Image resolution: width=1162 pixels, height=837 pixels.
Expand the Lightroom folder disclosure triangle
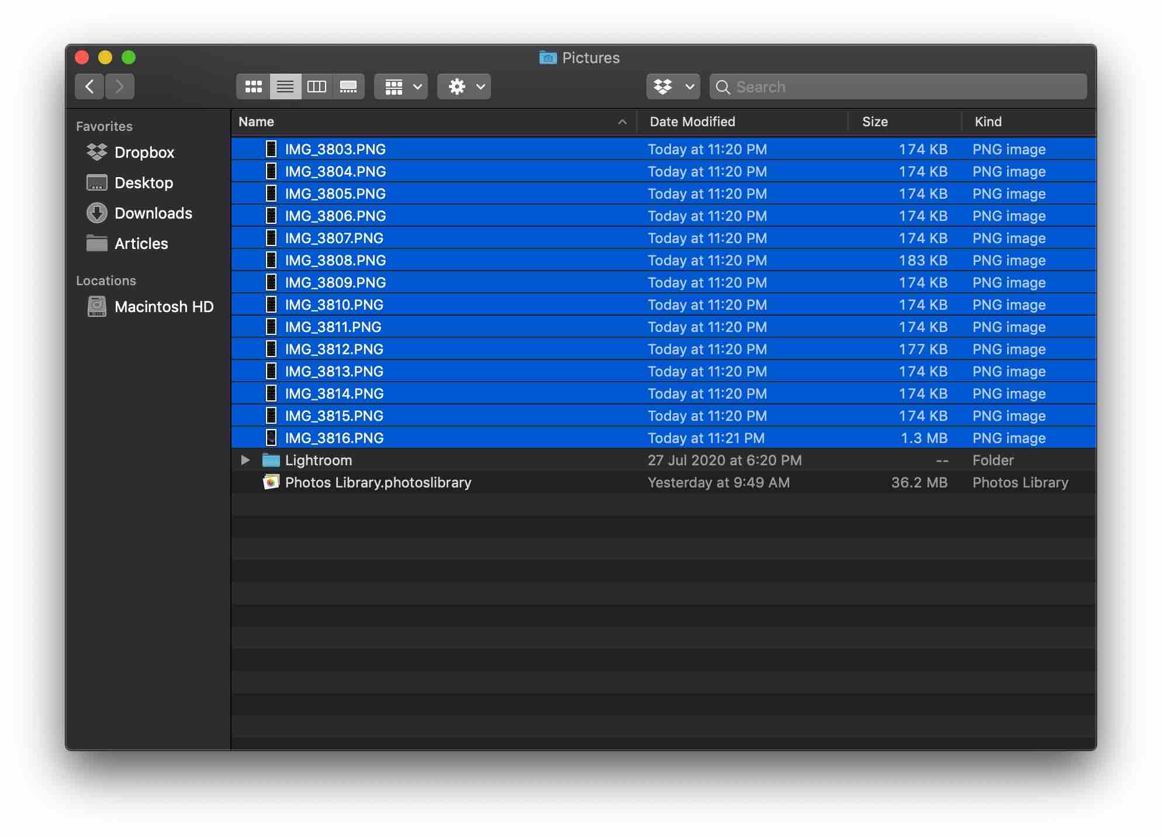coord(245,460)
